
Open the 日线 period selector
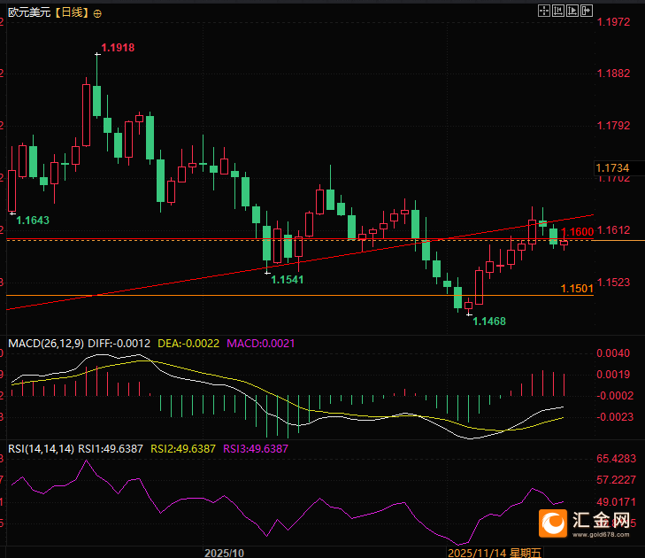pos(72,12)
